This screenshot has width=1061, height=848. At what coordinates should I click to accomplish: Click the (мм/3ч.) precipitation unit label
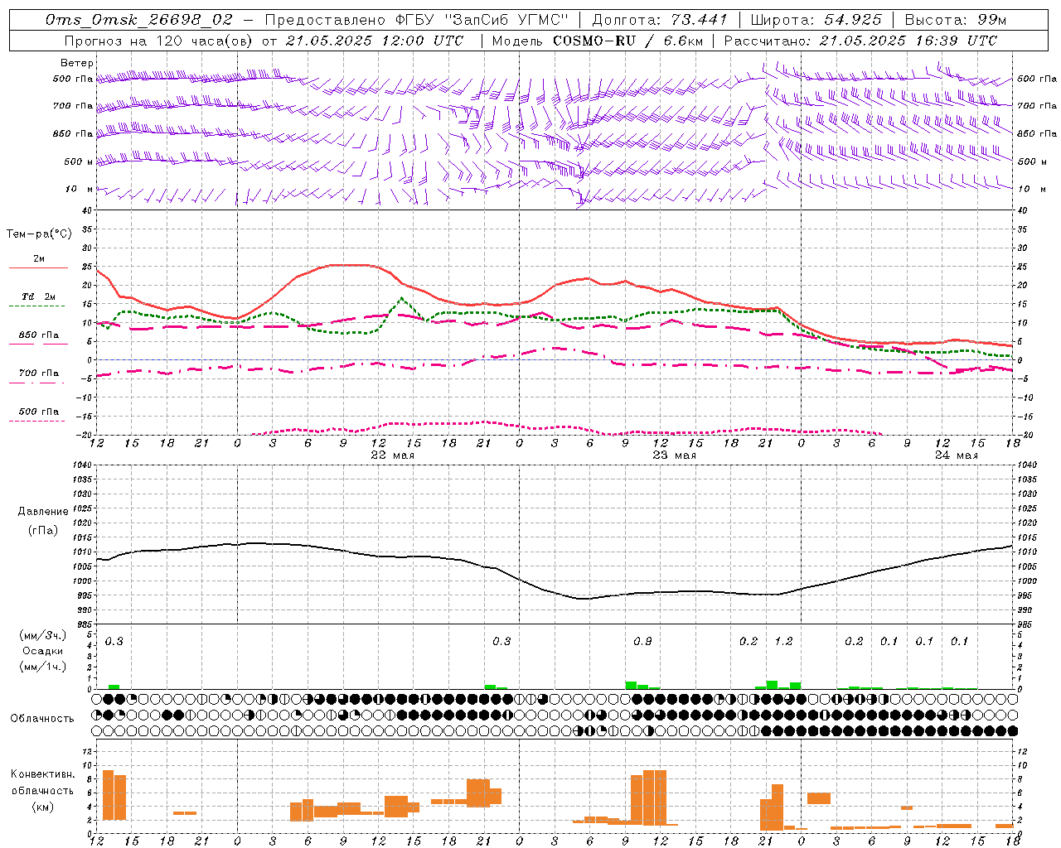43,635
